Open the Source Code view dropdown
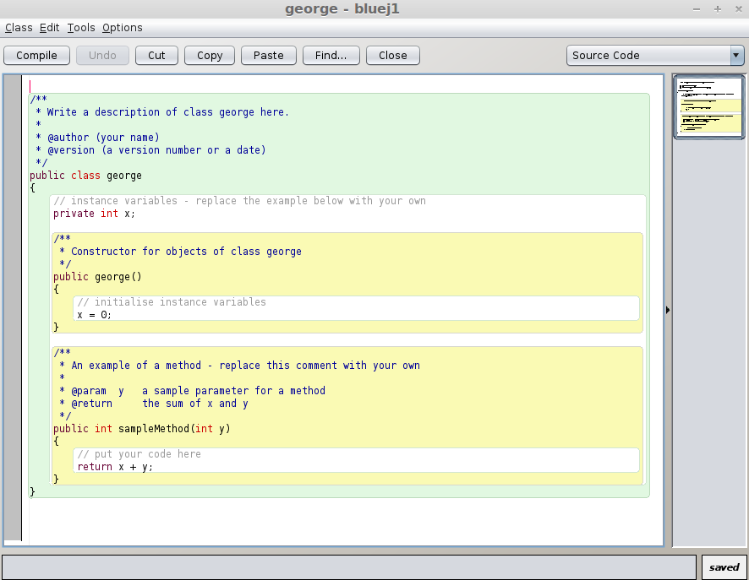Screen dimensions: 749x580 click(655, 56)
